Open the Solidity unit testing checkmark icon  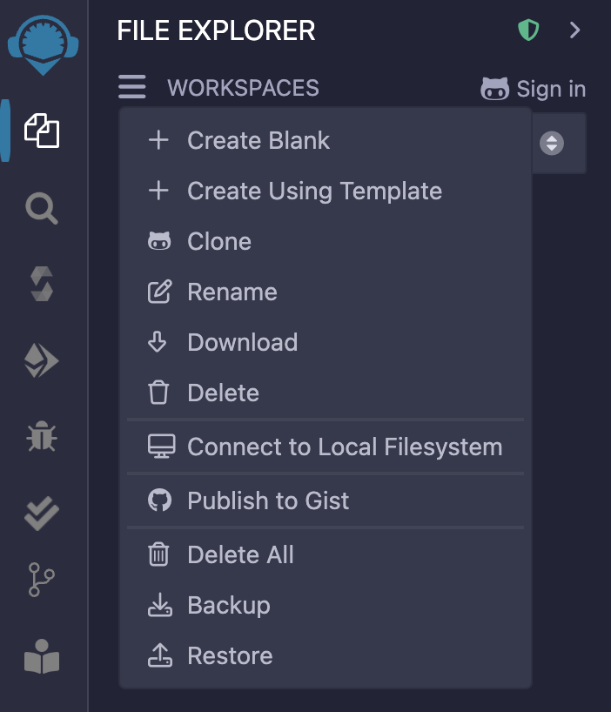pyautogui.click(x=42, y=514)
